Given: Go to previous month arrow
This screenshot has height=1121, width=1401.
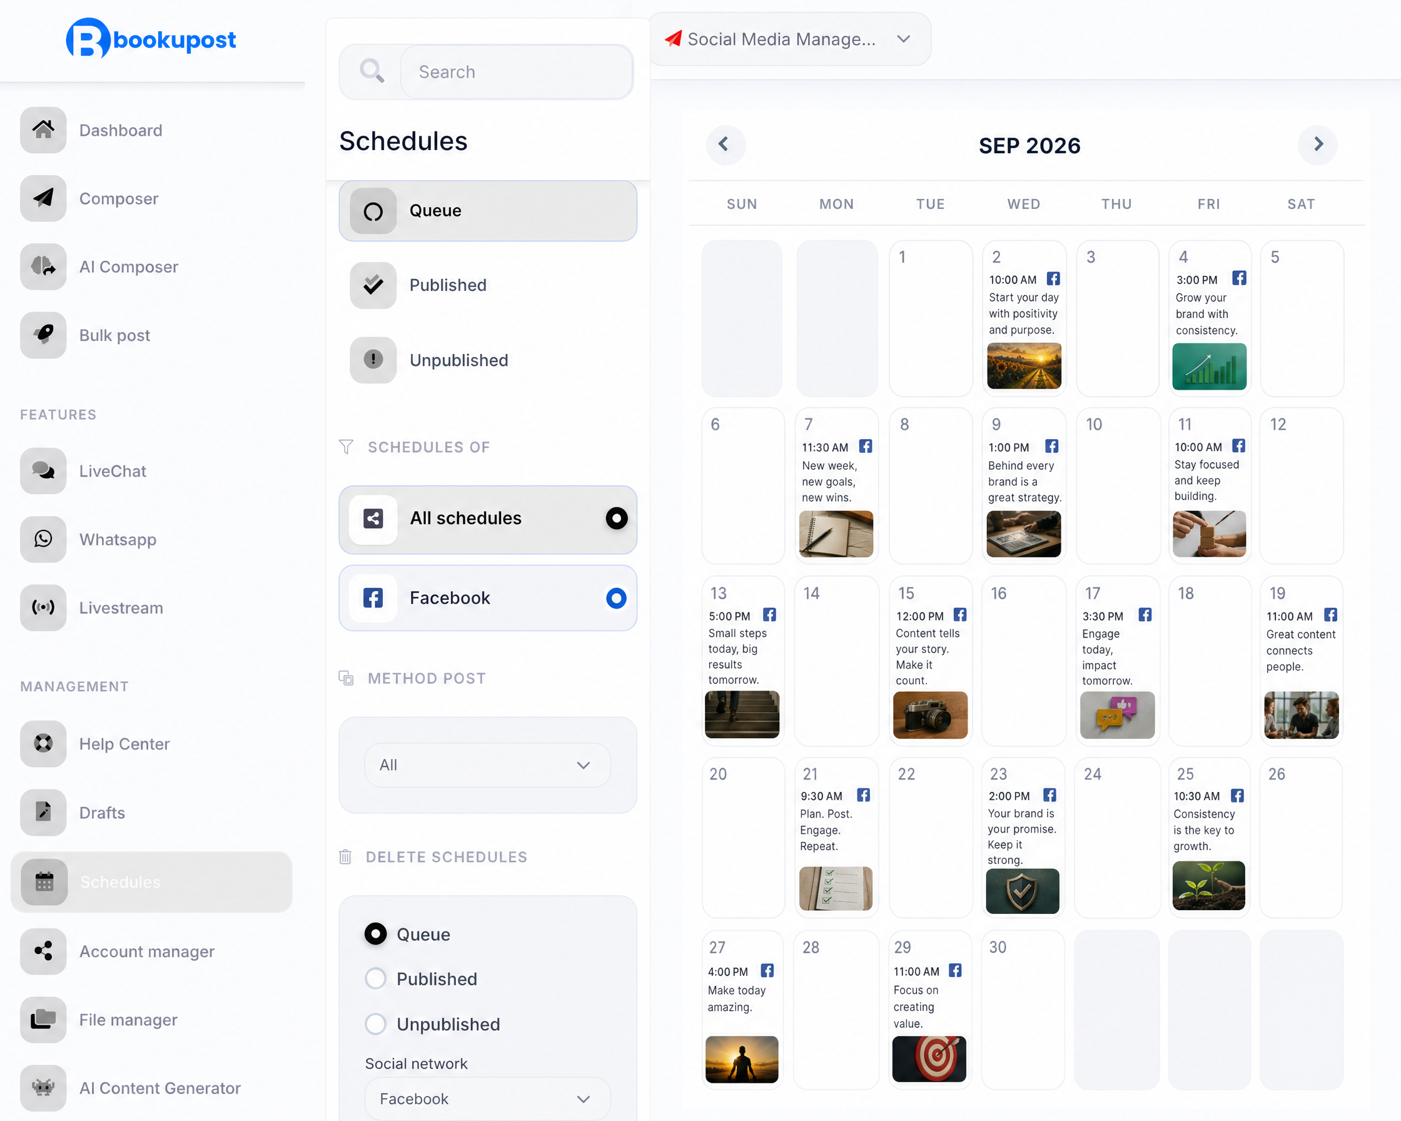Looking at the screenshot, I should click(725, 145).
